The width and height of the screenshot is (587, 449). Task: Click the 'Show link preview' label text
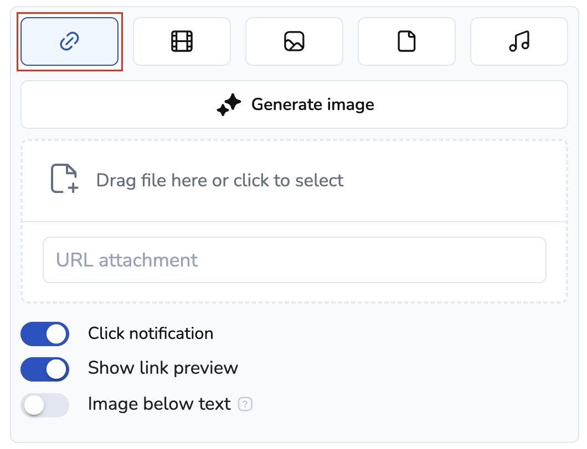[x=163, y=368]
